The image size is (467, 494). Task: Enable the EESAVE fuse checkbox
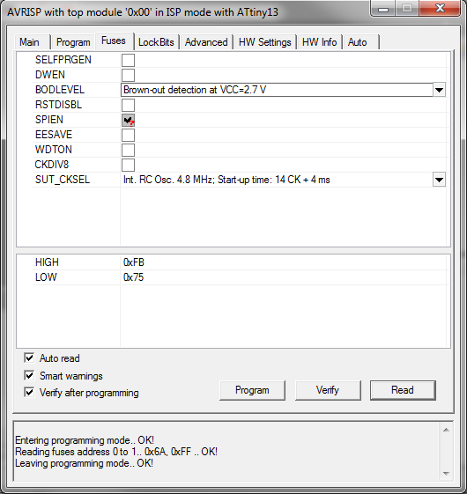pyautogui.click(x=128, y=135)
